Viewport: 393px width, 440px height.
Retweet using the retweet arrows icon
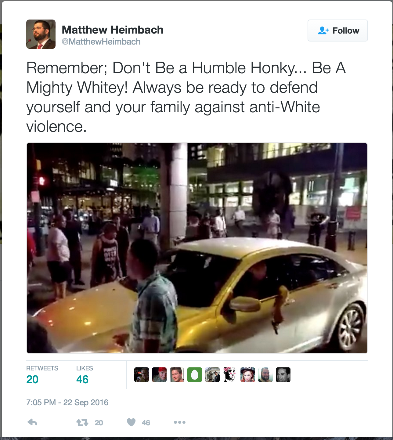[x=82, y=423]
